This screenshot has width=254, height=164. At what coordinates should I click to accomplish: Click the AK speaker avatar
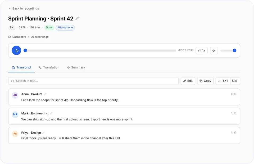(x=15, y=95)
